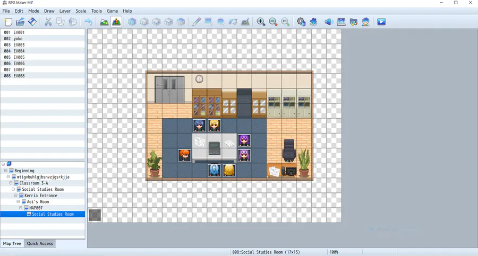Select the Rectangle drawing tool
This screenshot has width=478, height=256.
209,22
